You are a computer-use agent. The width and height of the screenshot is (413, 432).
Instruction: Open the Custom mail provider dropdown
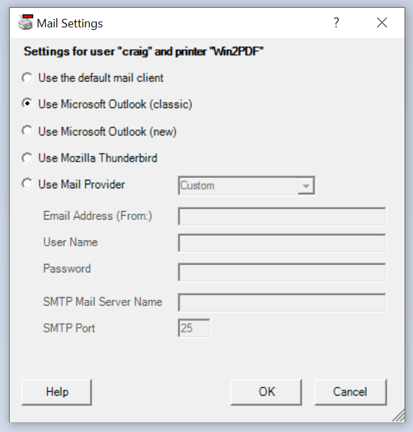pos(238,186)
